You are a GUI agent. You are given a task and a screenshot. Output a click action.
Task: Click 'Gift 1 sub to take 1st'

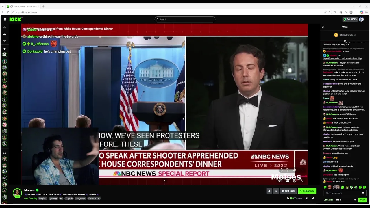click(348, 35)
